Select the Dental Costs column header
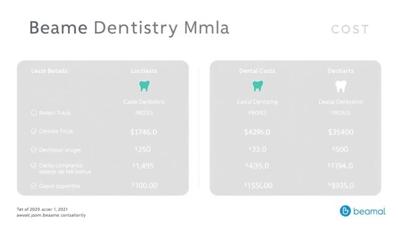The image size is (398, 227). pos(257,71)
